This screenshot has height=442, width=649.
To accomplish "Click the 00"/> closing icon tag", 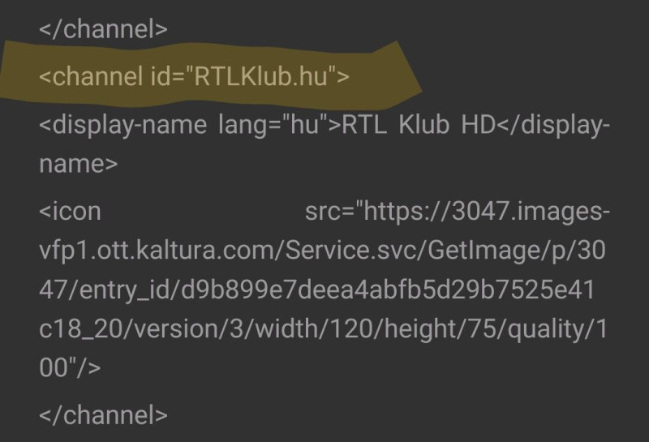I will tap(70, 367).
